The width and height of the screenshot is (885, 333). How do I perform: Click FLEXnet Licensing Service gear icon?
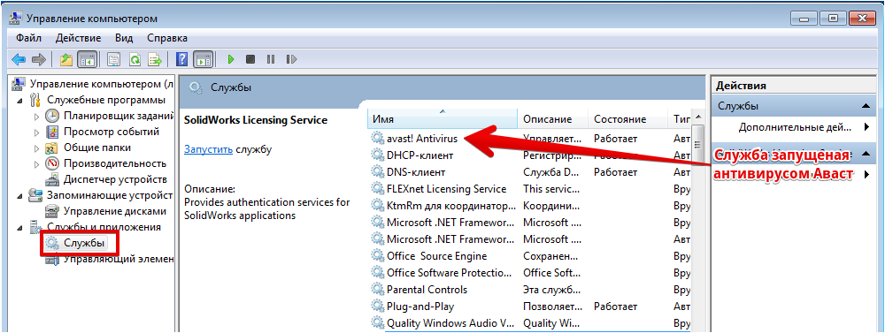point(377,189)
